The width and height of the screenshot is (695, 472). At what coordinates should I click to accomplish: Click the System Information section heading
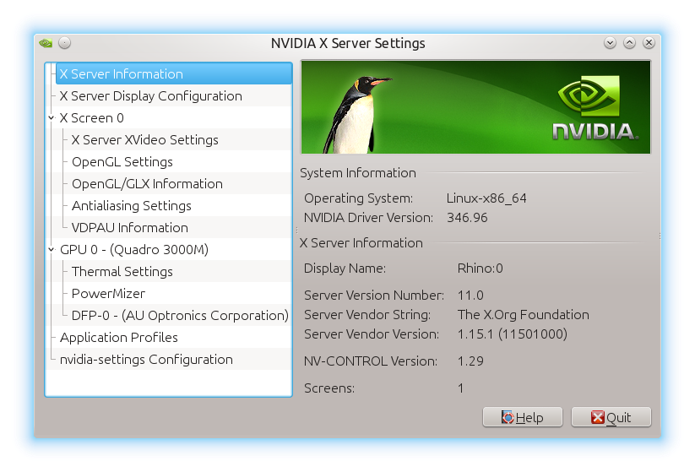(358, 173)
